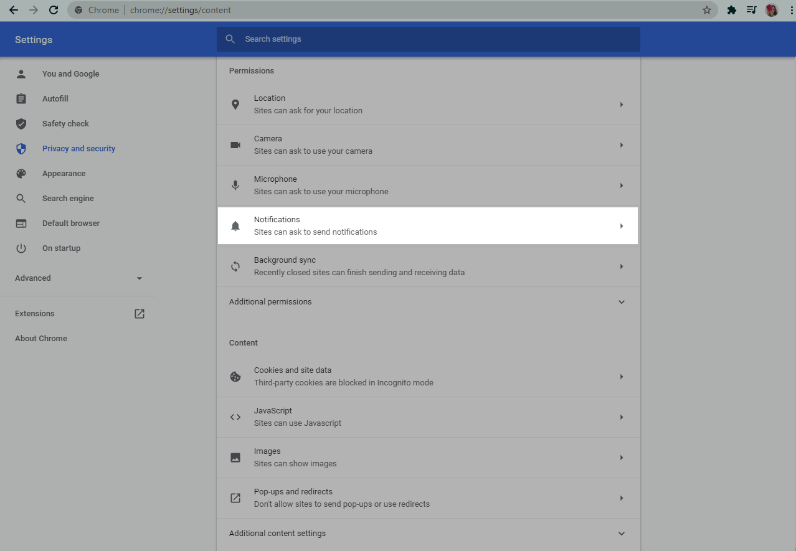Open Extensions link in the sidebar
The image size is (796, 551).
coord(35,314)
